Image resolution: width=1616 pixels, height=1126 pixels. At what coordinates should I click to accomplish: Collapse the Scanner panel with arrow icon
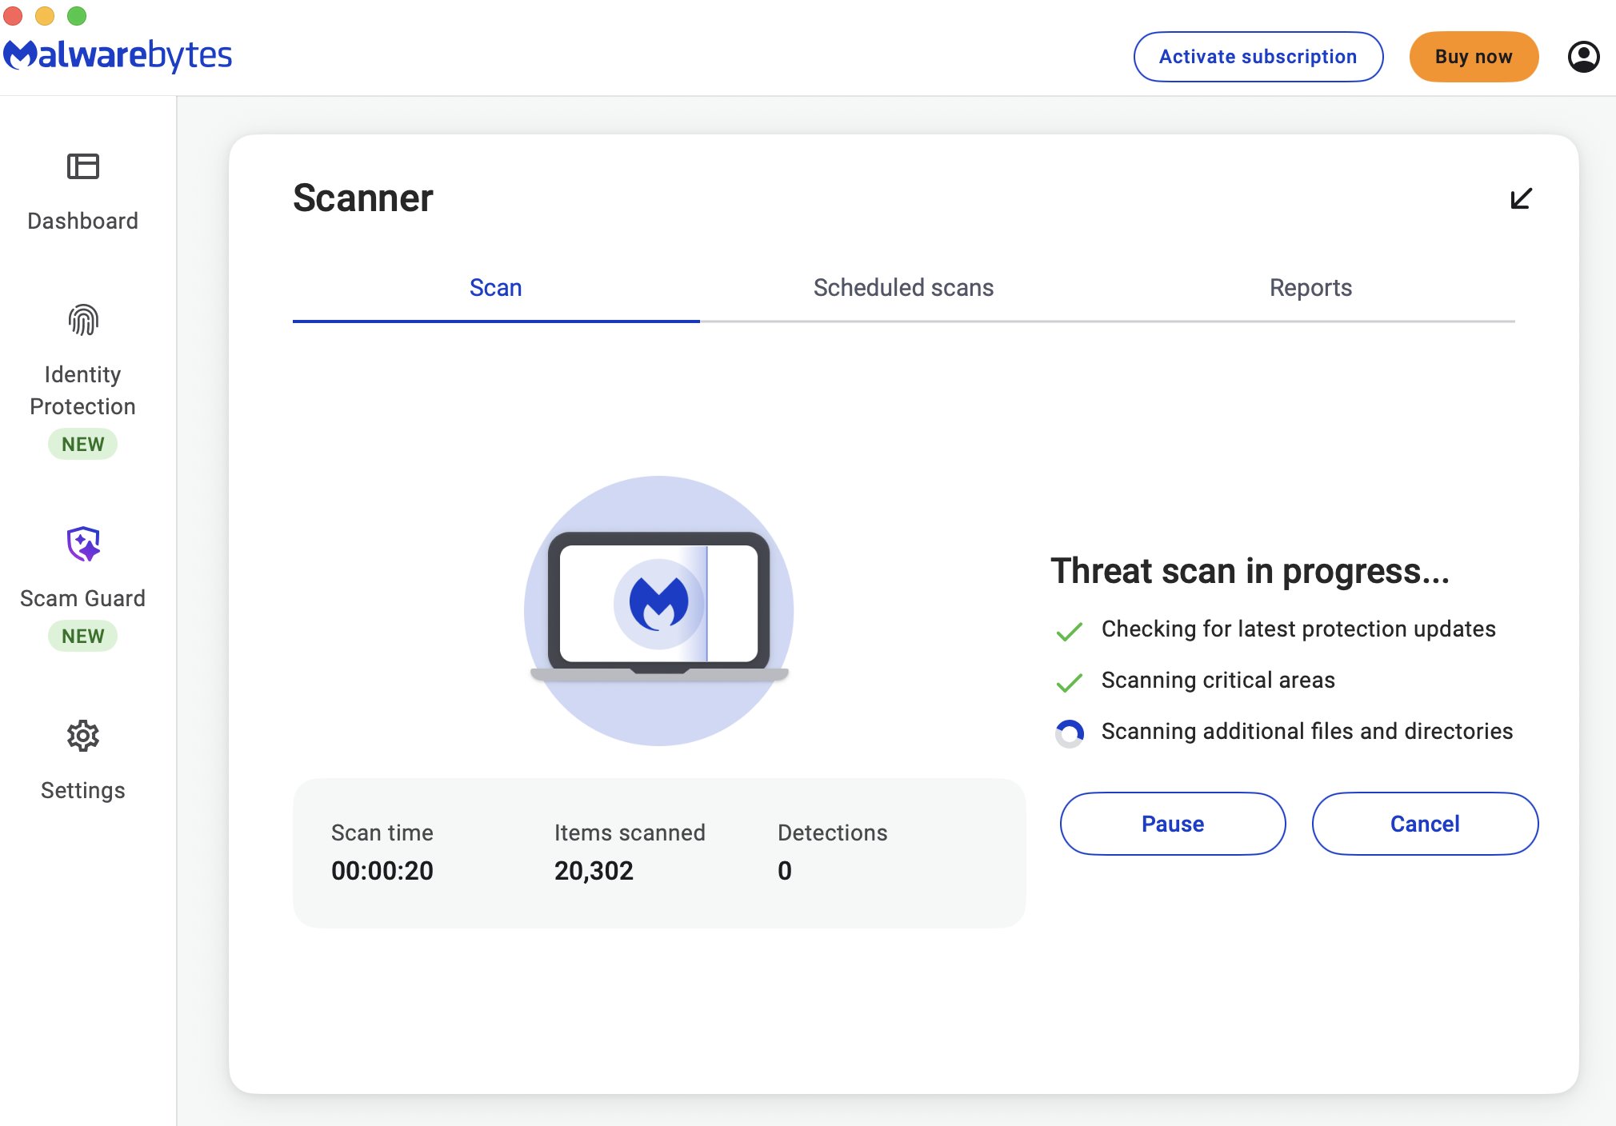pos(1521,198)
